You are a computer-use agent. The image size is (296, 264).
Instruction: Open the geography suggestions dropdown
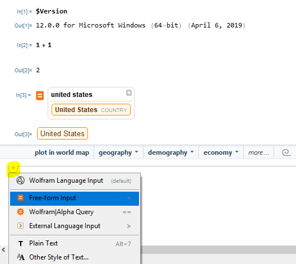point(118,152)
